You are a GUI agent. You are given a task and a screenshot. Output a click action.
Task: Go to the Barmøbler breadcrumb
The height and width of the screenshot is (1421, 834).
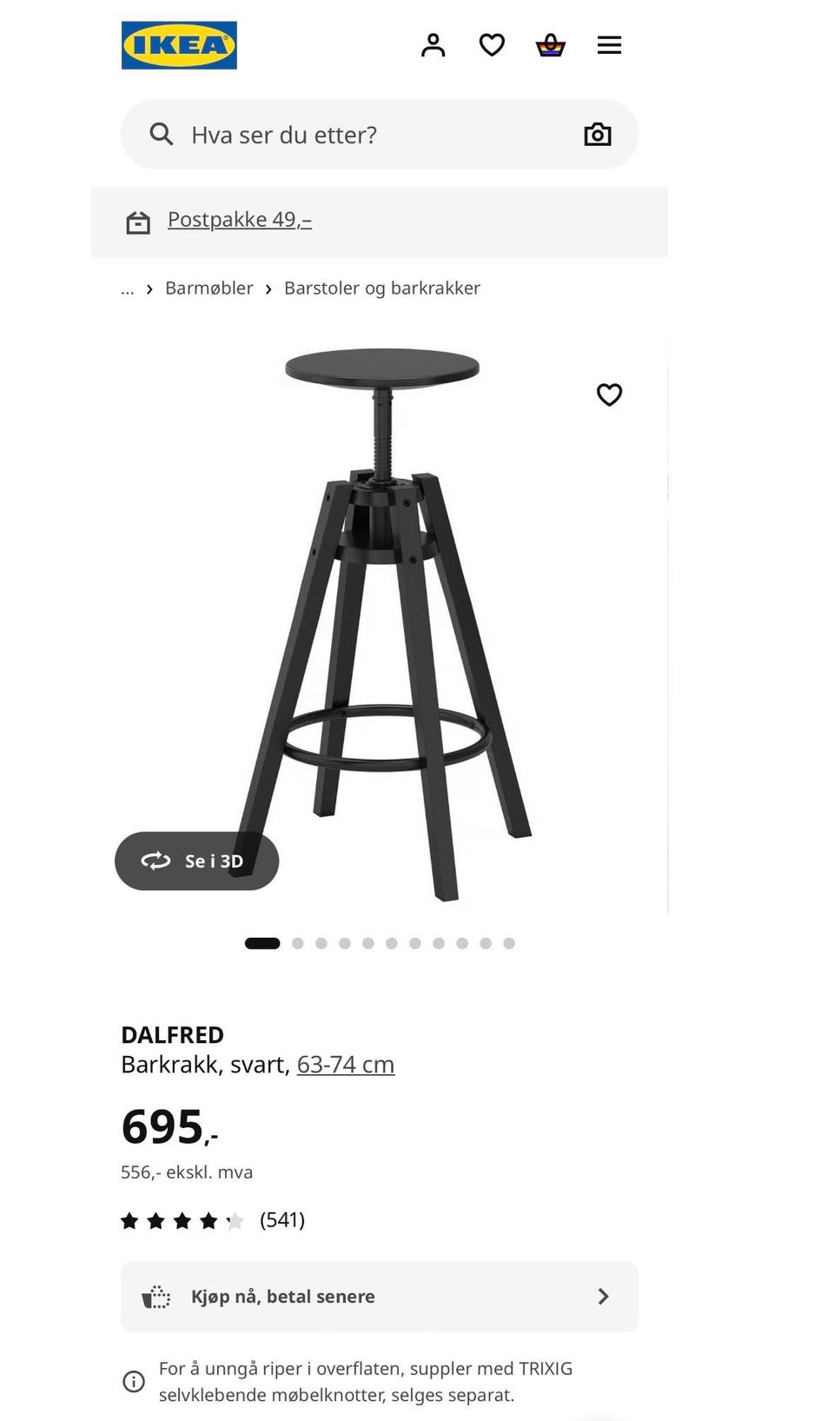click(x=209, y=289)
